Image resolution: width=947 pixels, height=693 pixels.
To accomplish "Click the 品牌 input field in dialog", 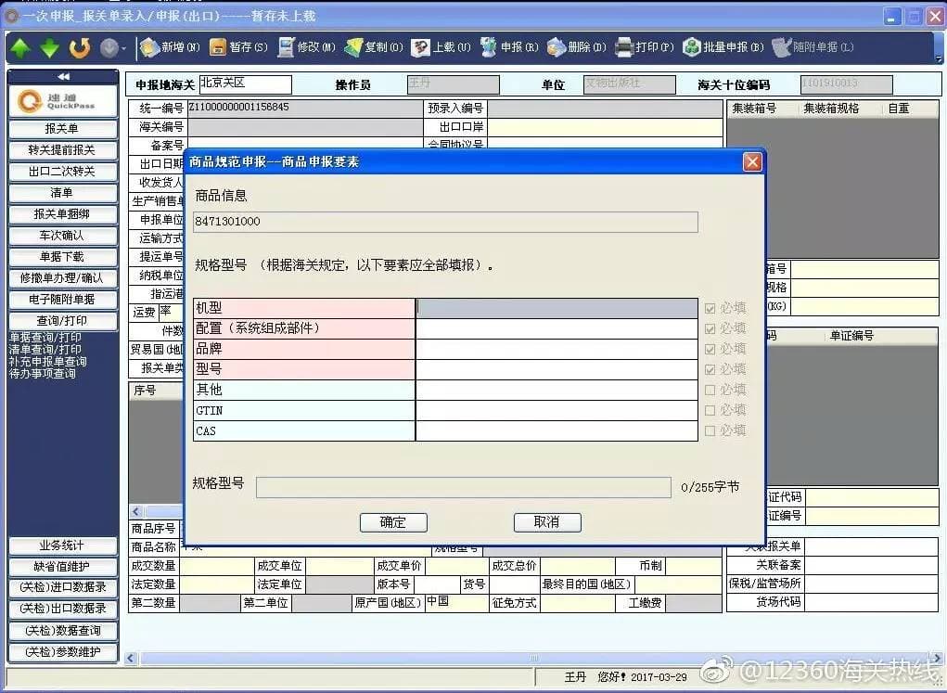I will pyautogui.click(x=556, y=349).
